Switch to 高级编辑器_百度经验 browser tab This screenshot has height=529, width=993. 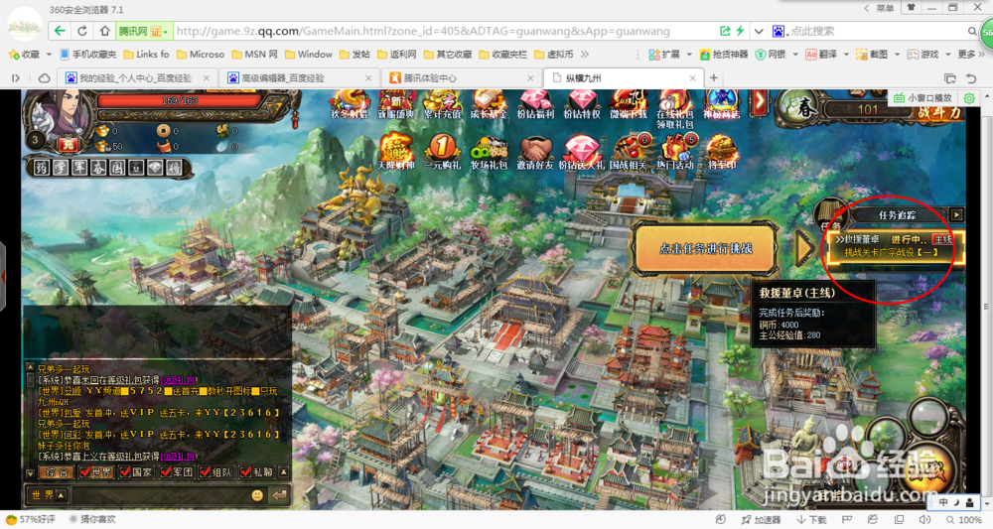coord(298,77)
